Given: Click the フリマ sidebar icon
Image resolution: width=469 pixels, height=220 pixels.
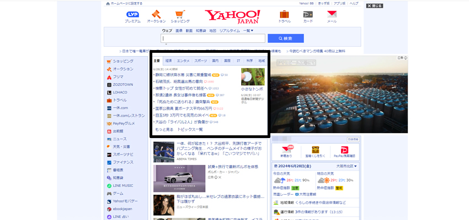Looking at the screenshot, I should (x=109, y=77).
